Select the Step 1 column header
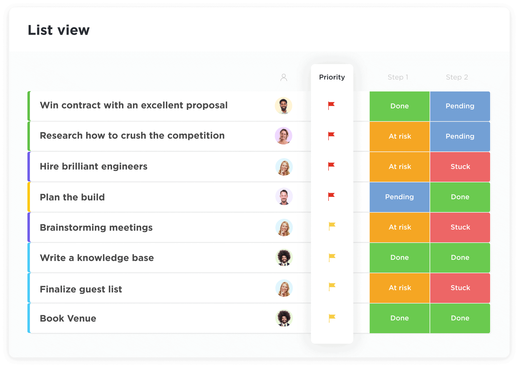The image size is (518, 367). tap(398, 77)
